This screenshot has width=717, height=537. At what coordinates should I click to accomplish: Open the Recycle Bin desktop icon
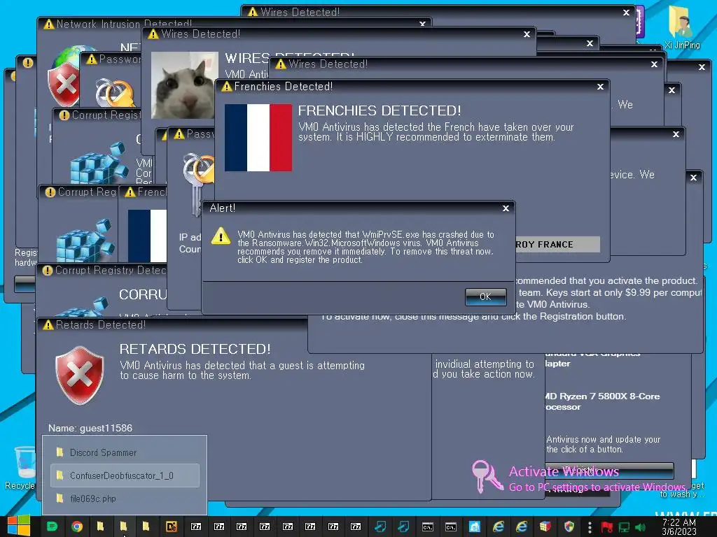[20, 468]
